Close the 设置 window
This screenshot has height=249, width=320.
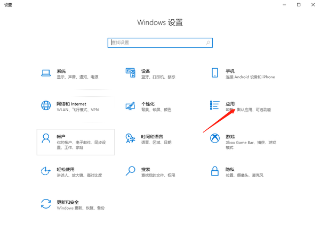point(313,5)
